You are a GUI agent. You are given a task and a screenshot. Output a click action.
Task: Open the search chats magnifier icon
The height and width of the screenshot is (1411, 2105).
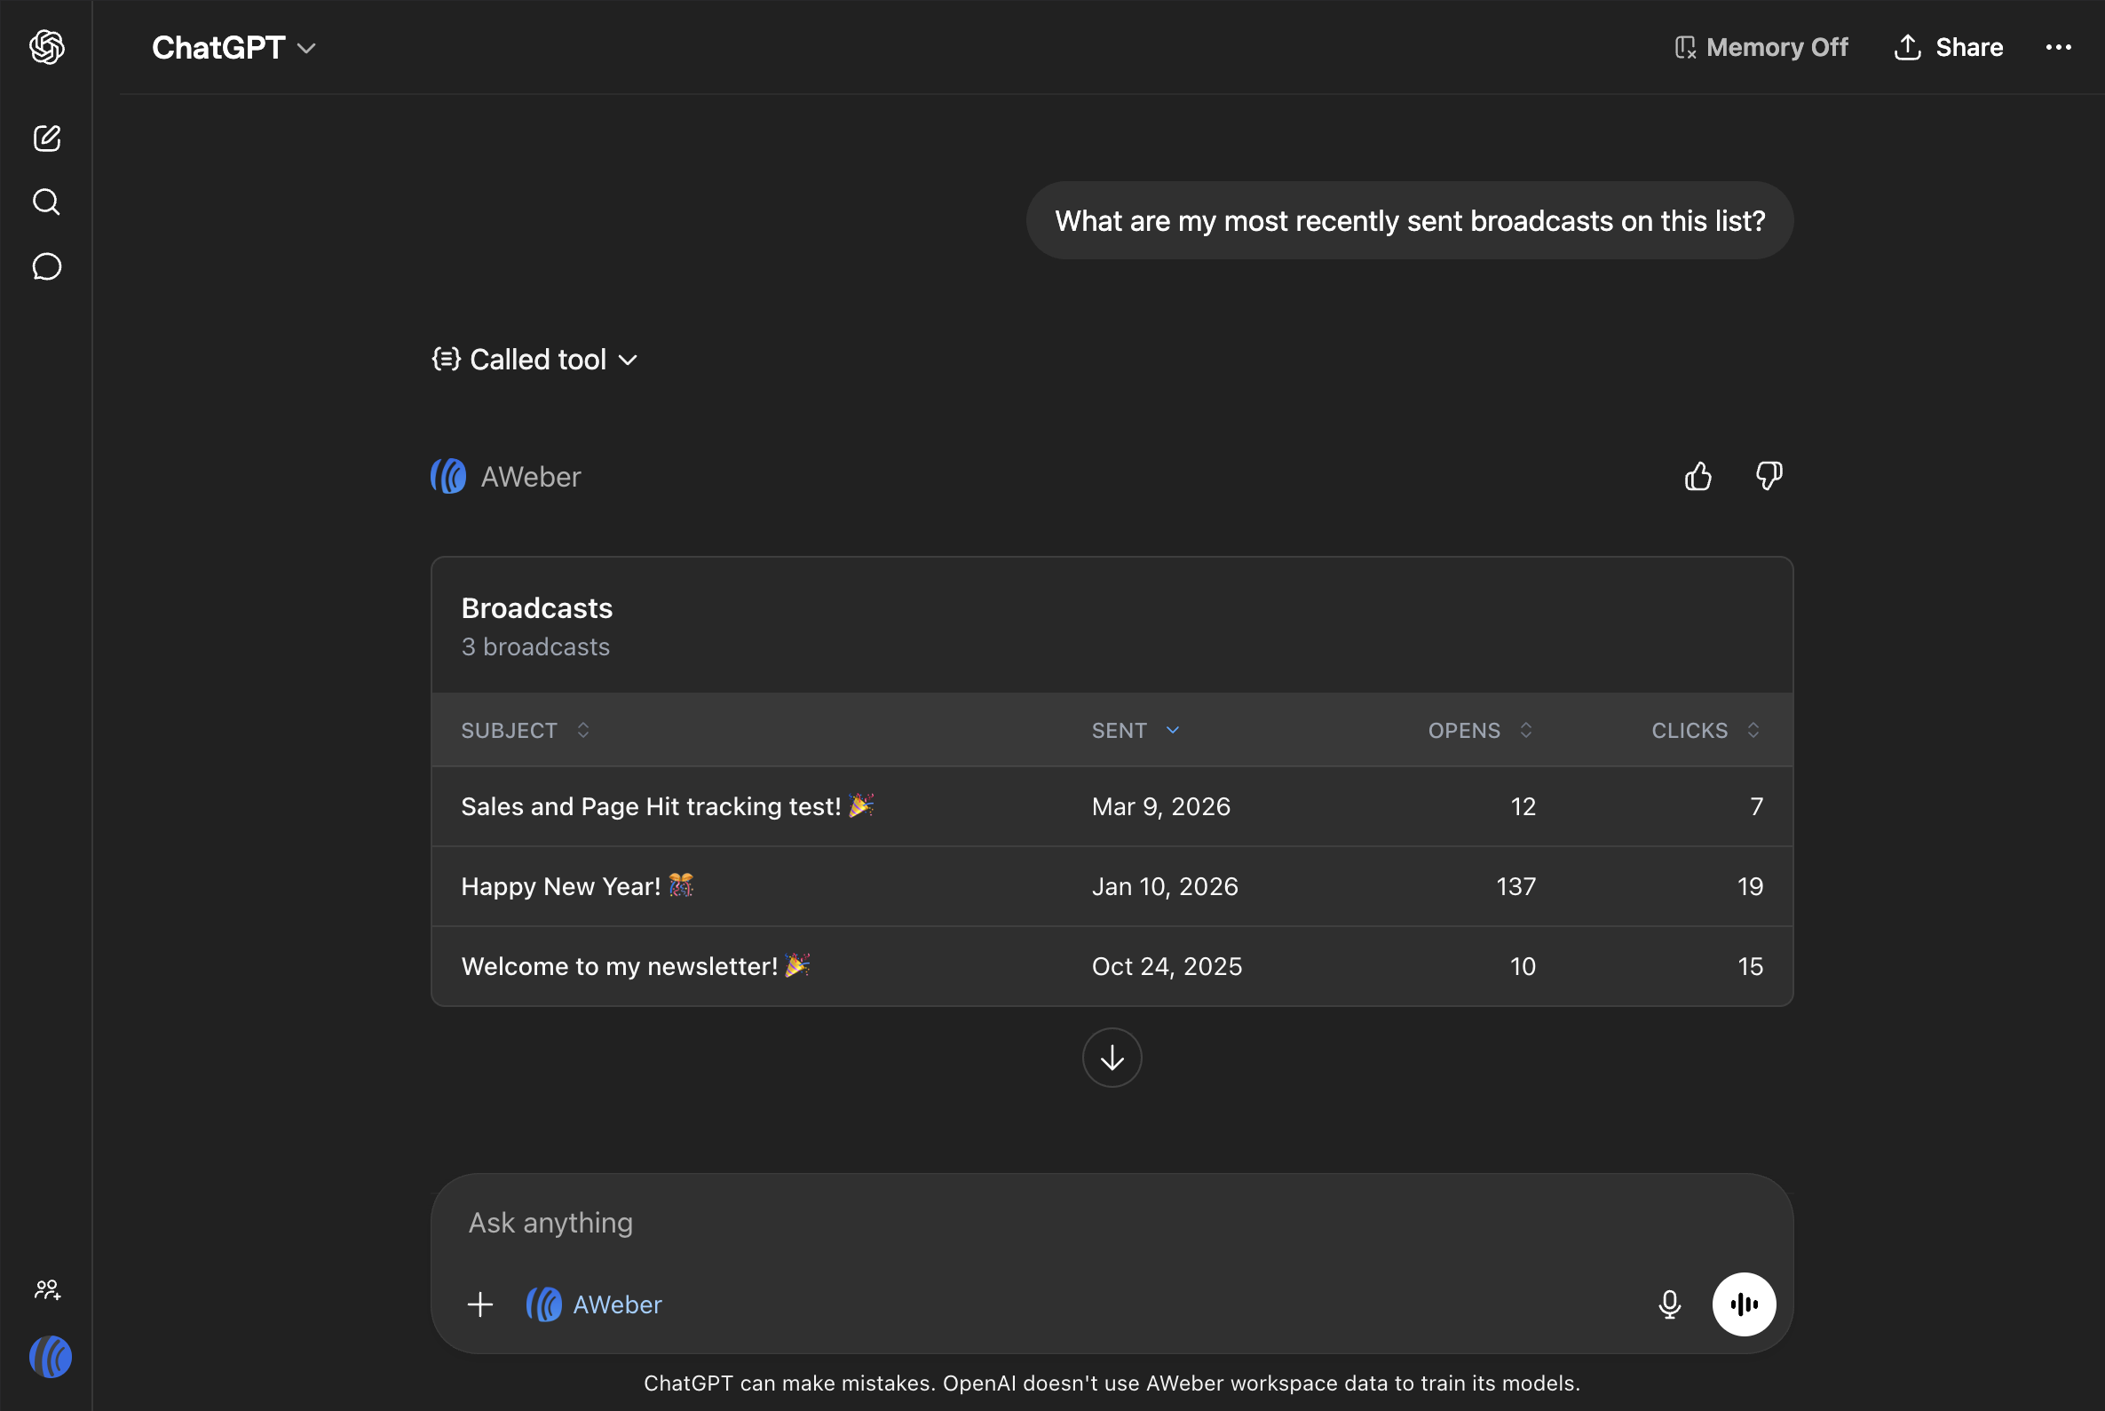[x=47, y=202]
